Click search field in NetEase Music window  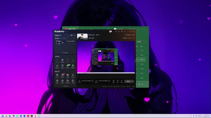(x=97, y=29)
